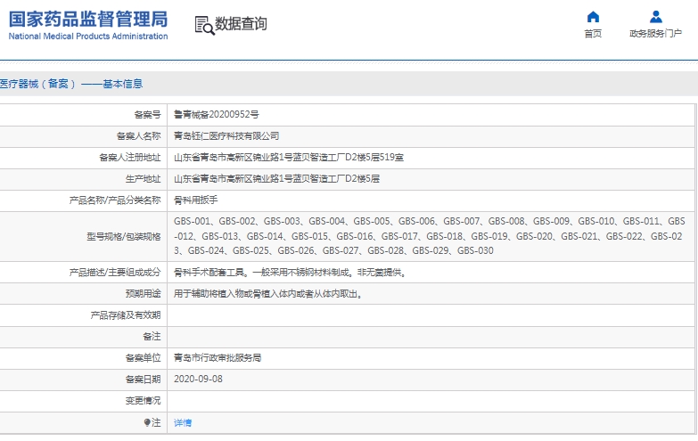Click the National Medical Products Administration text

click(88, 37)
